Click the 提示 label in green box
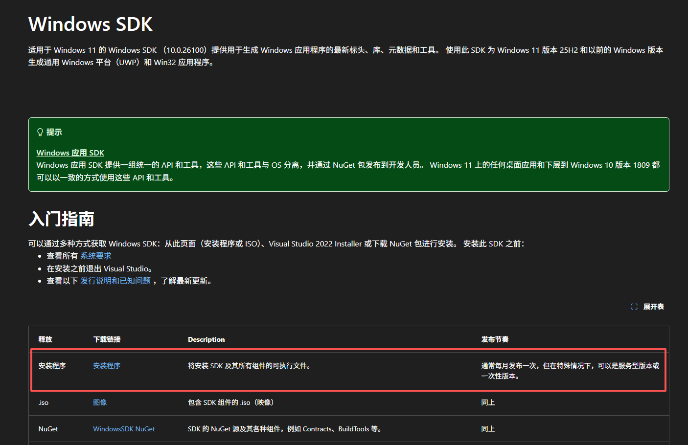This screenshot has width=688, height=445. (x=54, y=132)
